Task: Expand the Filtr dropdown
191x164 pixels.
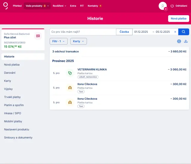Action: click(58, 41)
